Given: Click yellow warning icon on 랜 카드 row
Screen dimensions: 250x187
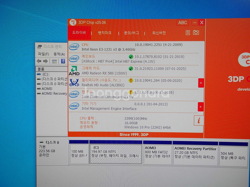Looking at the screenshot, I should point(131,92).
